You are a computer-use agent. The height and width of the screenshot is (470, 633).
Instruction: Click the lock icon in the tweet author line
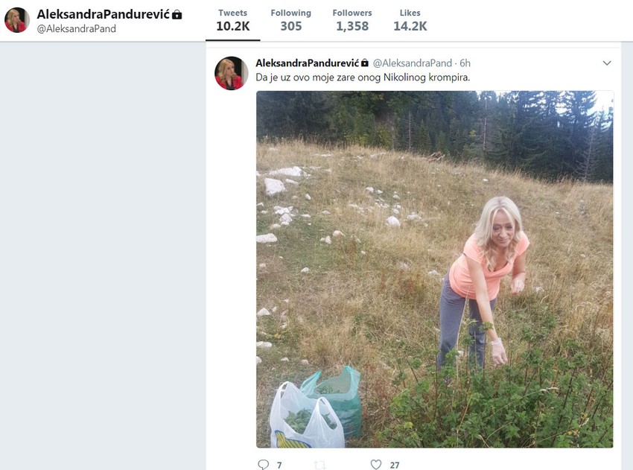[365, 63]
